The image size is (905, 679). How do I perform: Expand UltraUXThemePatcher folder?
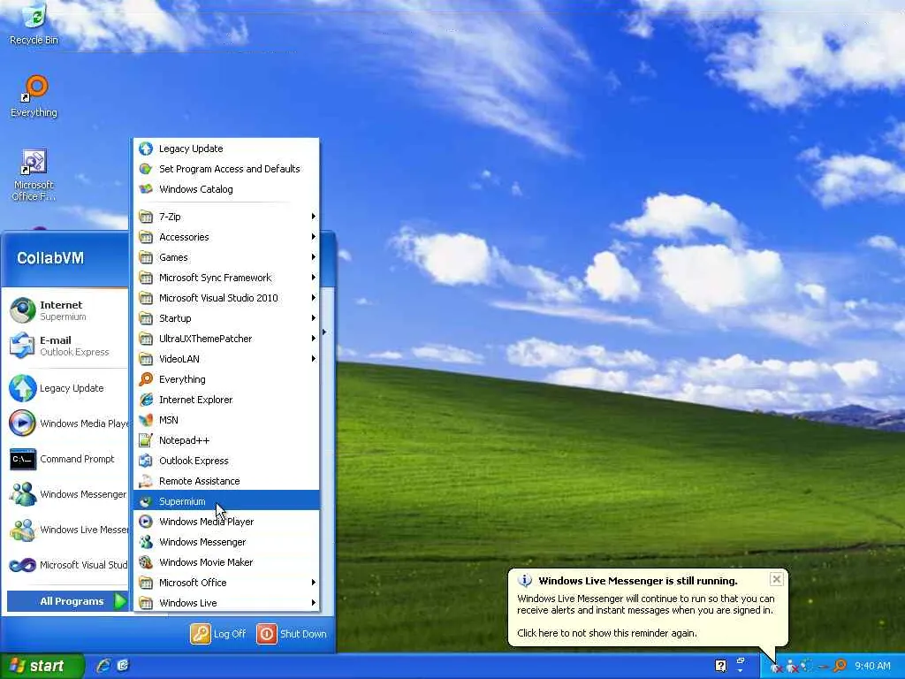tap(225, 339)
